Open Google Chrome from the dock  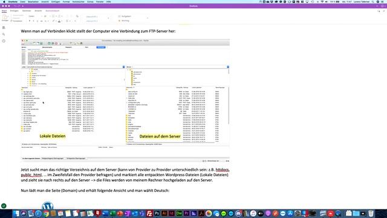pyautogui.click(x=46, y=213)
